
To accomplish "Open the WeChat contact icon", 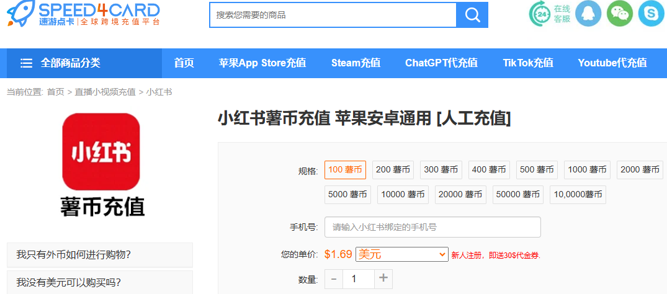I will (x=619, y=14).
